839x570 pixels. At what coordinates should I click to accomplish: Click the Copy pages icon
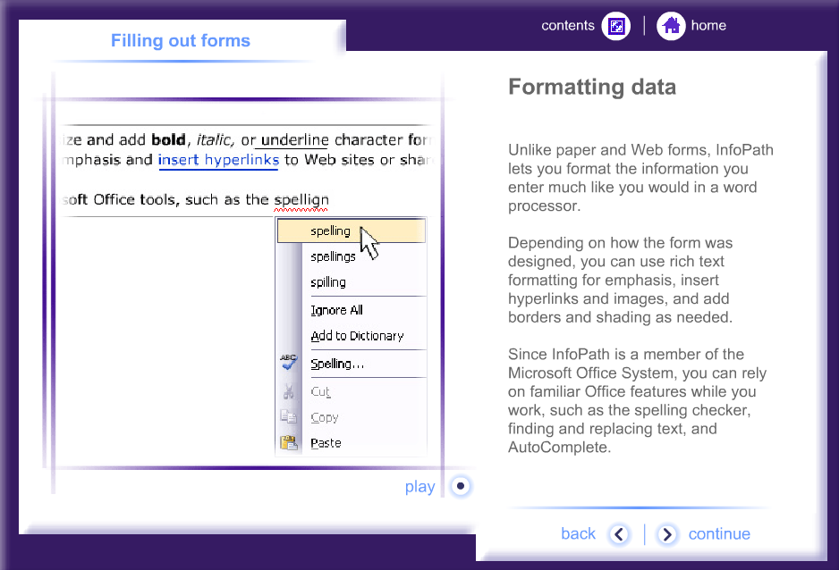[x=289, y=416]
